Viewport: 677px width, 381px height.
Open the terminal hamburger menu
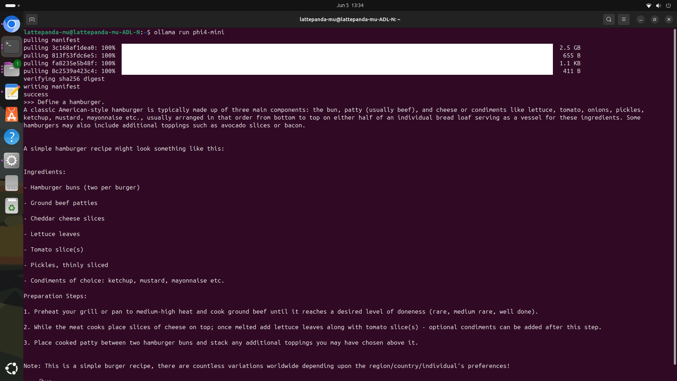[x=624, y=19]
